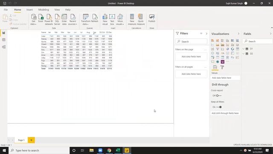Select the Treemap visual
Viewport: 273px width, 154px height.
coord(238,49)
